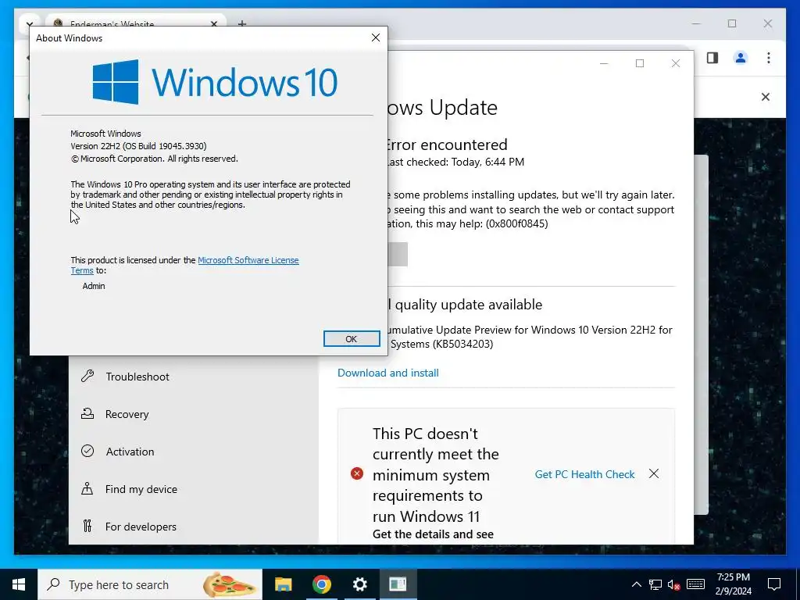Close the Enderman's Website tab
800x600 pixels.
pos(214,23)
